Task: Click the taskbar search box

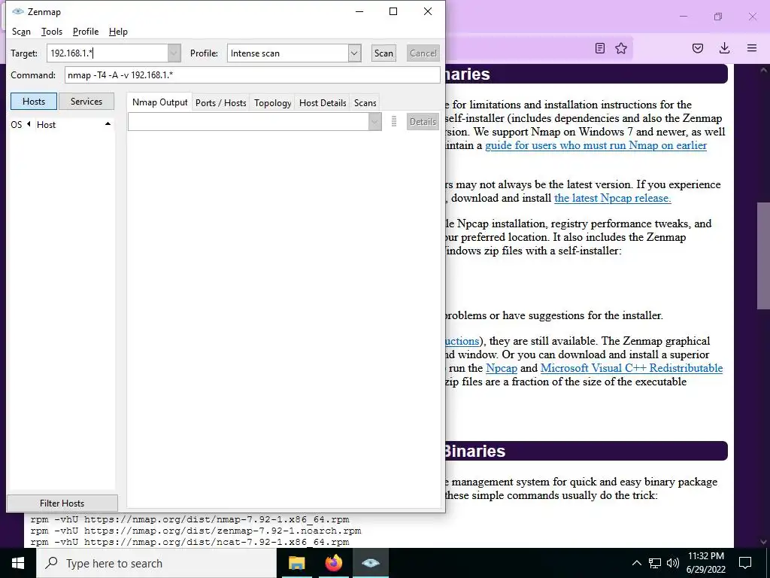Action: coord(156,563)
